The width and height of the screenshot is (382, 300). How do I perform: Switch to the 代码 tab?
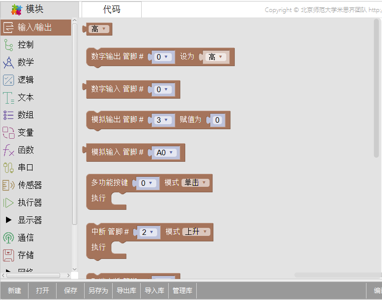click(112, 10)
